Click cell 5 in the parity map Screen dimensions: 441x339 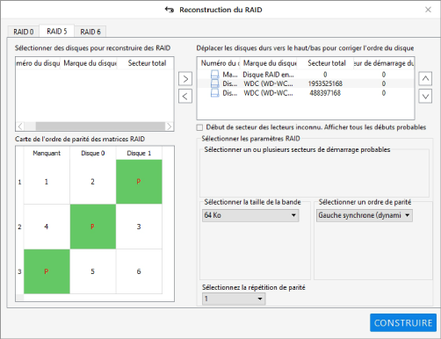point(93,271)
